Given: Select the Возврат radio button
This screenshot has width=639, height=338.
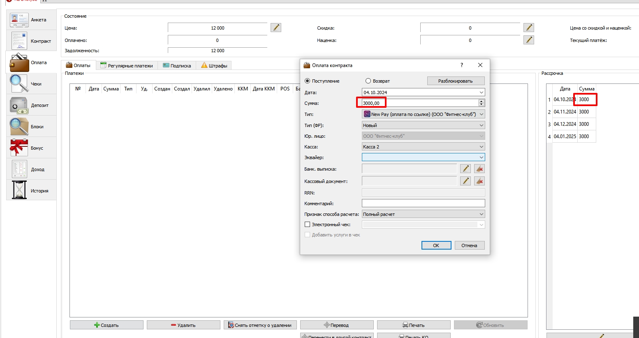Looking at the screenshot, I should [368, 81].
